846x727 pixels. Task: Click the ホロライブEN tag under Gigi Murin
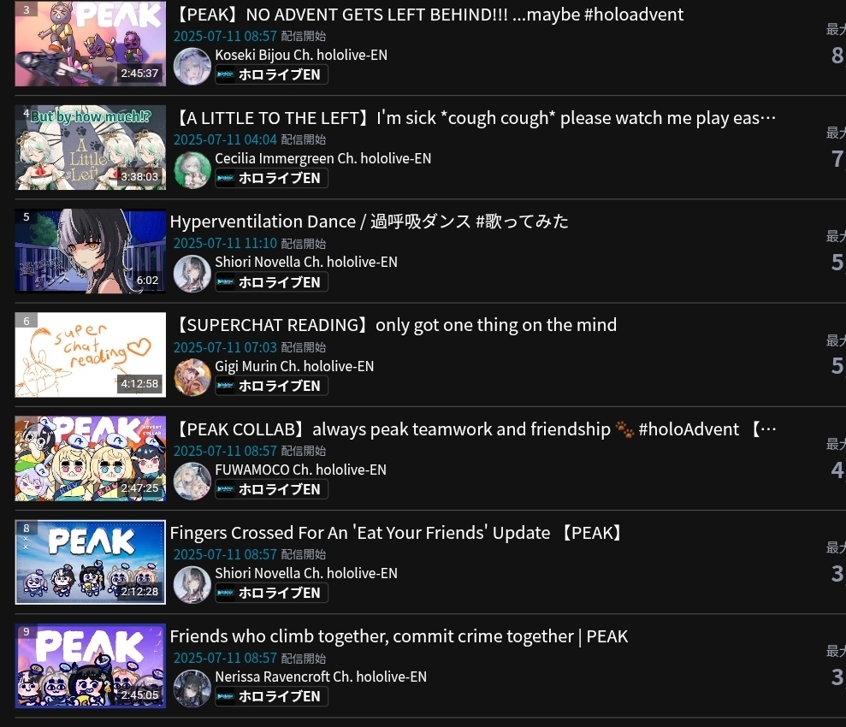click(271, 386)
